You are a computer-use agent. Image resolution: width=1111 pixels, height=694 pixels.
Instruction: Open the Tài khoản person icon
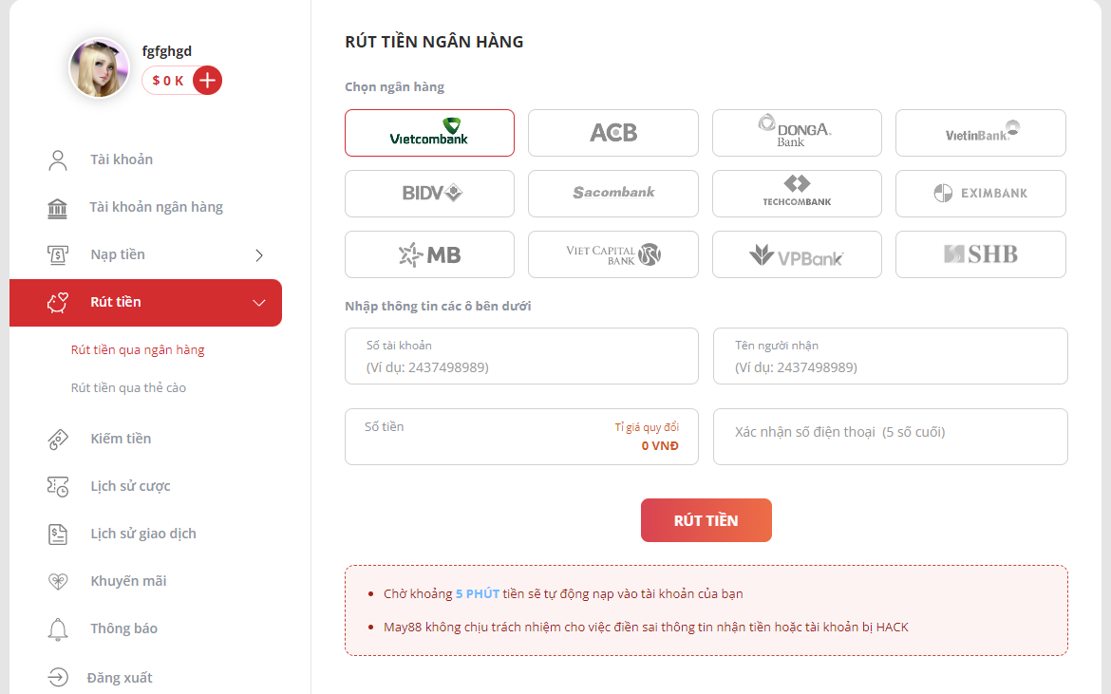57,160
